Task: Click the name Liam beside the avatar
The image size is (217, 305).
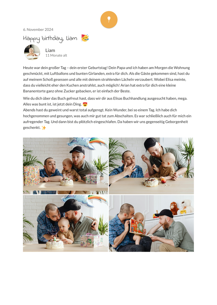Action: pos(50,51)
